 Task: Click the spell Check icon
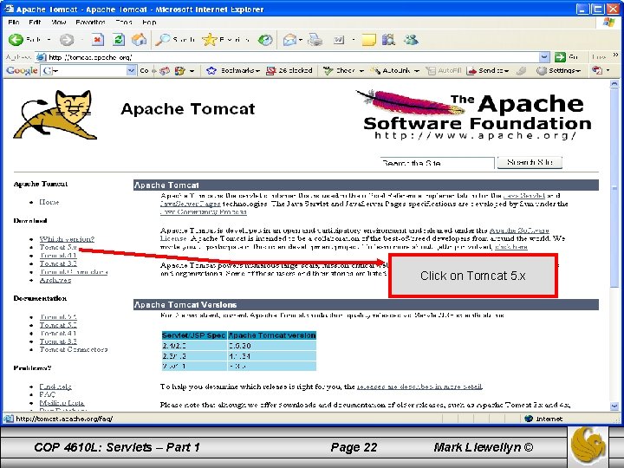[328, 70]
